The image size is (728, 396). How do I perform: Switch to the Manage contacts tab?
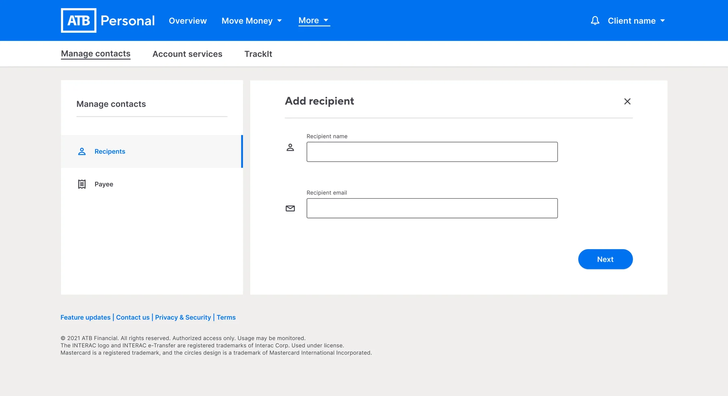pyautogui.click(x=96, y=54)
